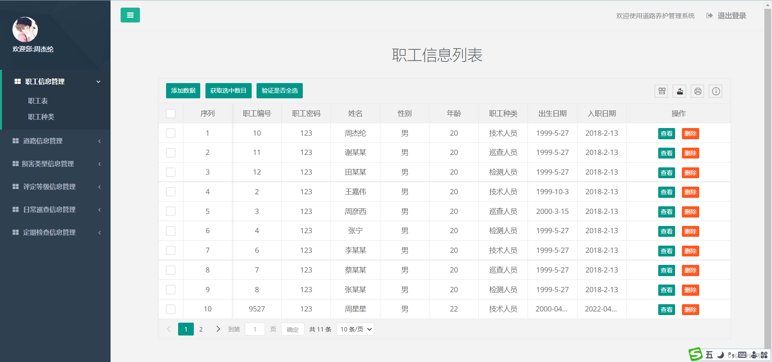This screenshot has width=772, height=362.
Task: Click the logout arrow icon
Action: 709,16
